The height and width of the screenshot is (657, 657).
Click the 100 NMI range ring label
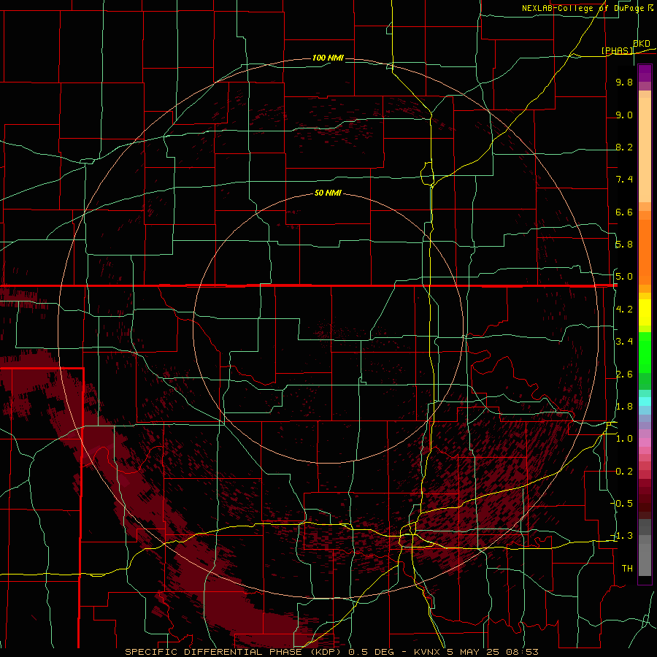click(x=328, y=58)
